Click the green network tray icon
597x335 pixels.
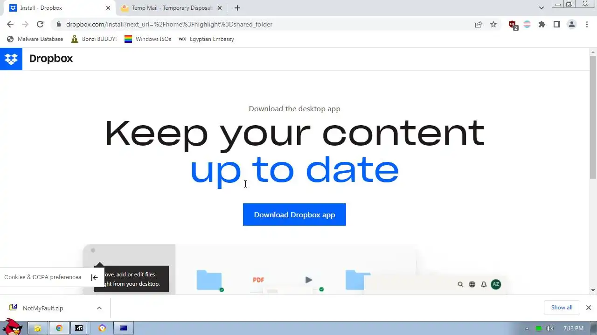539,329
